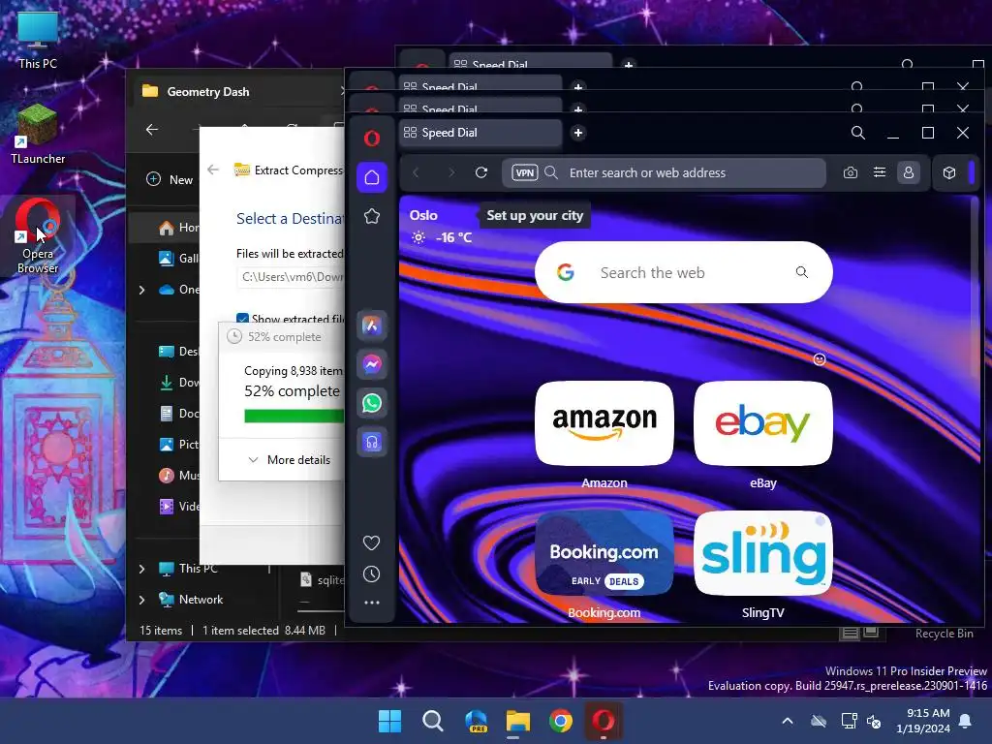Open Windows Start menu

[389, 721]
